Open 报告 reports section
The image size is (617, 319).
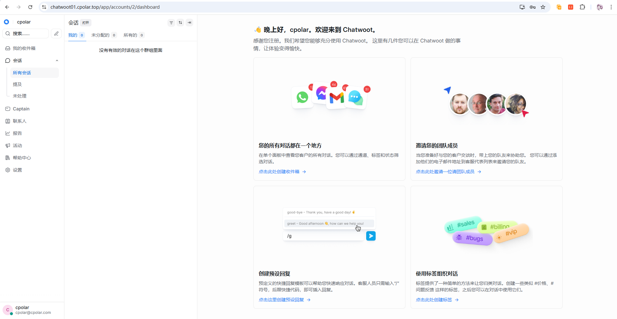pyautogui.click(x=17, y=133)
